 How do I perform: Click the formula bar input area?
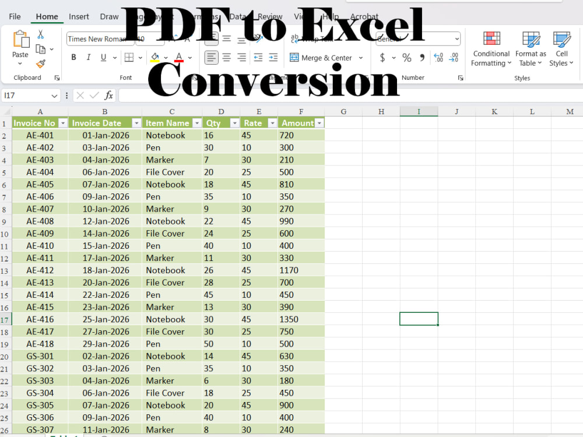[x=350, y=96]
